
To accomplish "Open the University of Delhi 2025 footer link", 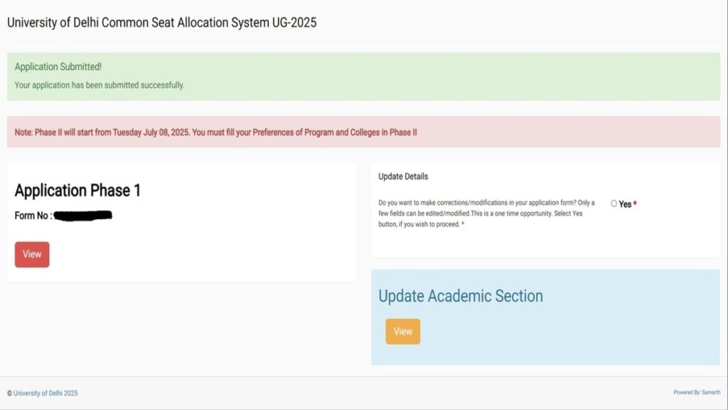I will (x=45, y=393).
